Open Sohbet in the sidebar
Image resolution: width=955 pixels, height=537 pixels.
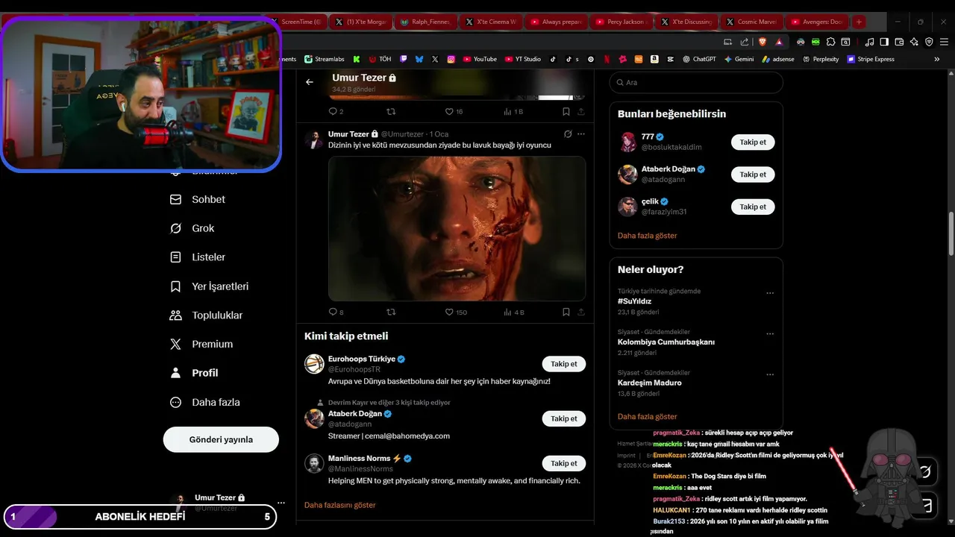point(198,199)
